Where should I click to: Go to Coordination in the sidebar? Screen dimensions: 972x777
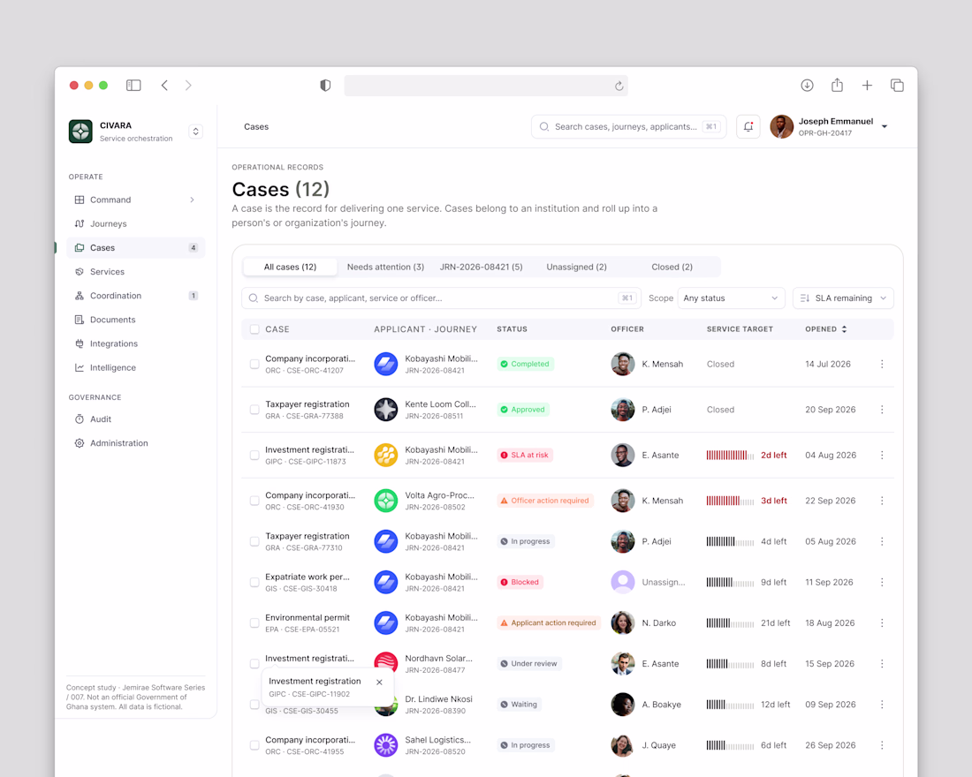[135, 296]
